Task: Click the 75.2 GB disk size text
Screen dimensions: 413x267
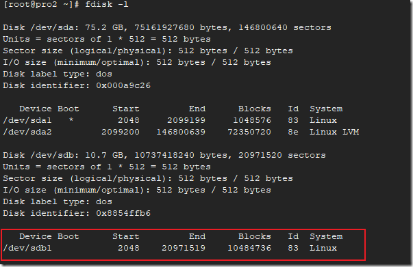Action: point(104,27)
